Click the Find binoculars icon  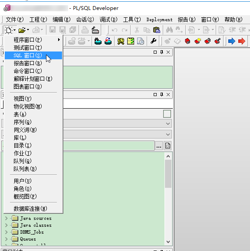pyautogui.click(x=169, y=30)
